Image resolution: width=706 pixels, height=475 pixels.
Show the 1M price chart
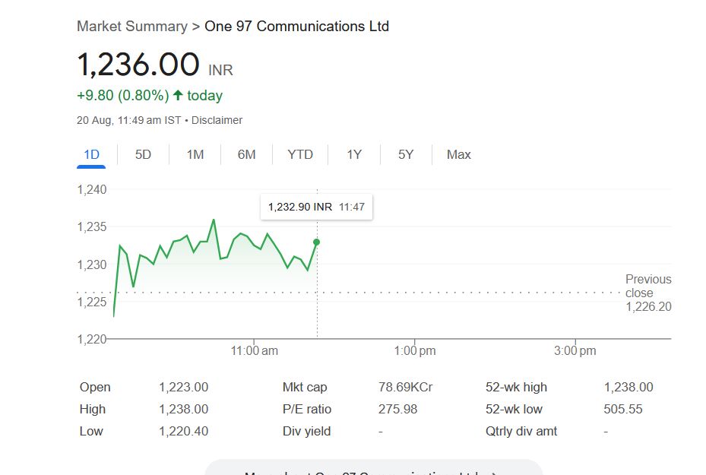coord(195,155)
